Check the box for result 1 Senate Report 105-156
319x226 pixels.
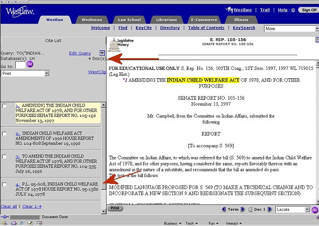click(x=4, y=106)
